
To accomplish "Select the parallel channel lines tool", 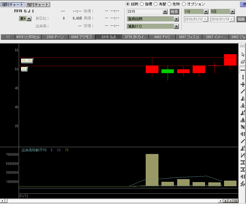I will point(243,127).
